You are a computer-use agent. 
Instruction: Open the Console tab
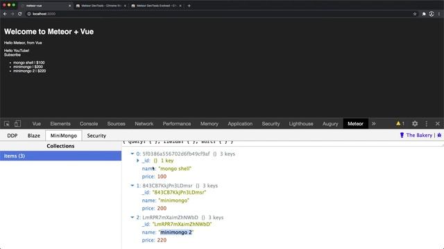pos(89,124)
